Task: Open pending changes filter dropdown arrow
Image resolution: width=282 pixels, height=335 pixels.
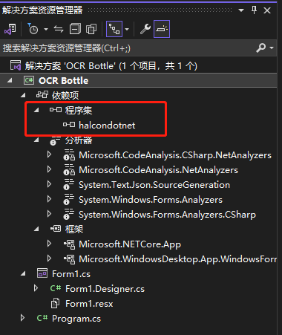Action: pos(46,29)
